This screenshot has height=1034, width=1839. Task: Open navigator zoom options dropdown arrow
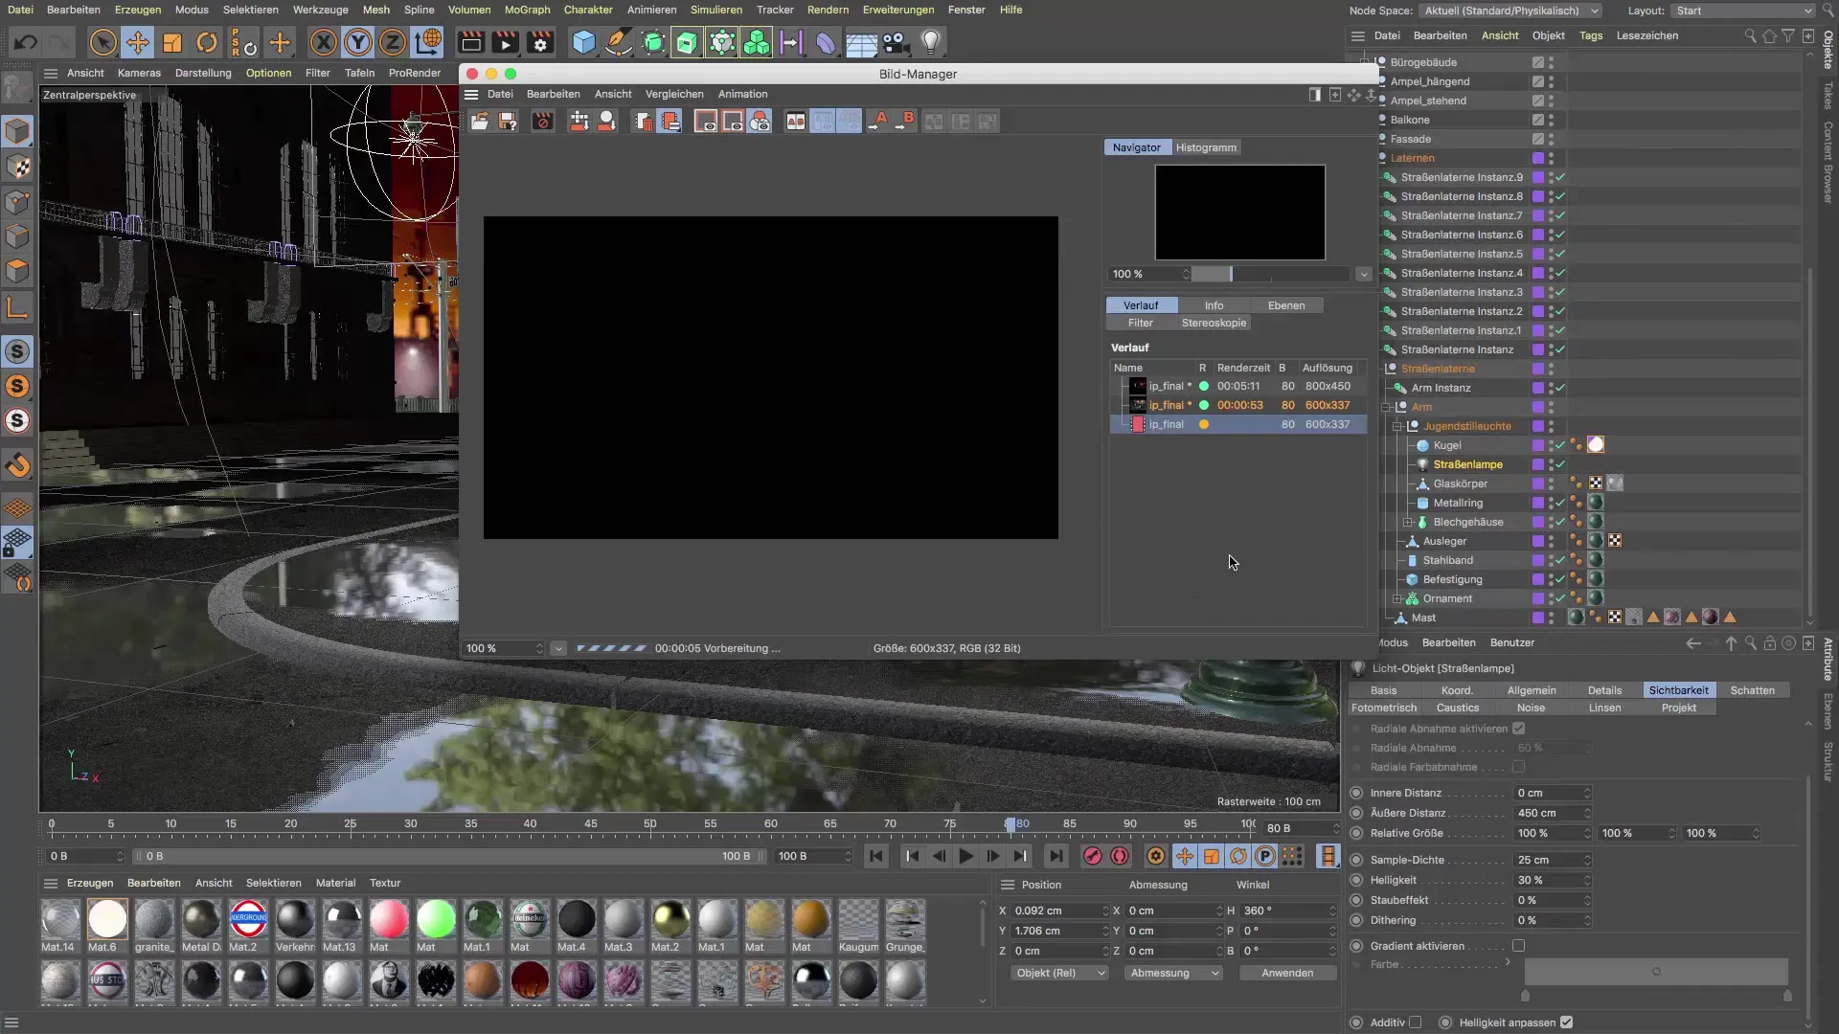pos(1363,275)
